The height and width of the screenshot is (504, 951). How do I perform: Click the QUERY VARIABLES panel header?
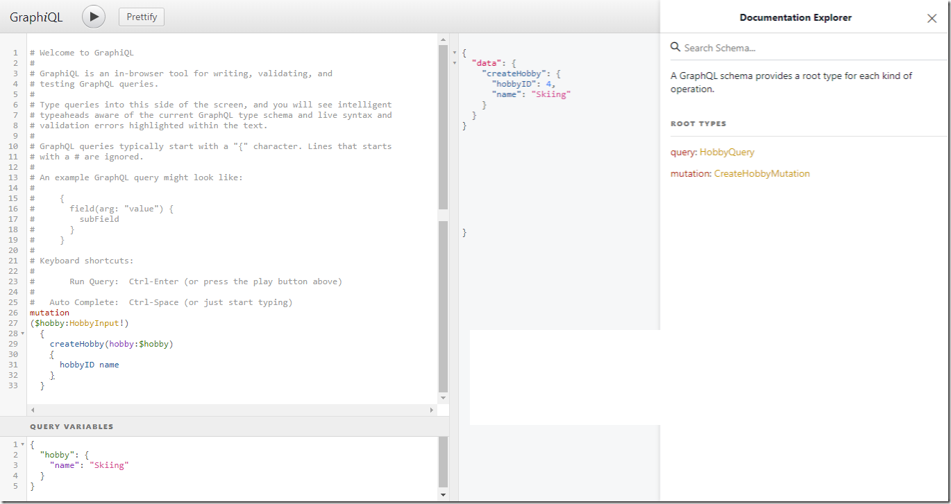(71, 426)
